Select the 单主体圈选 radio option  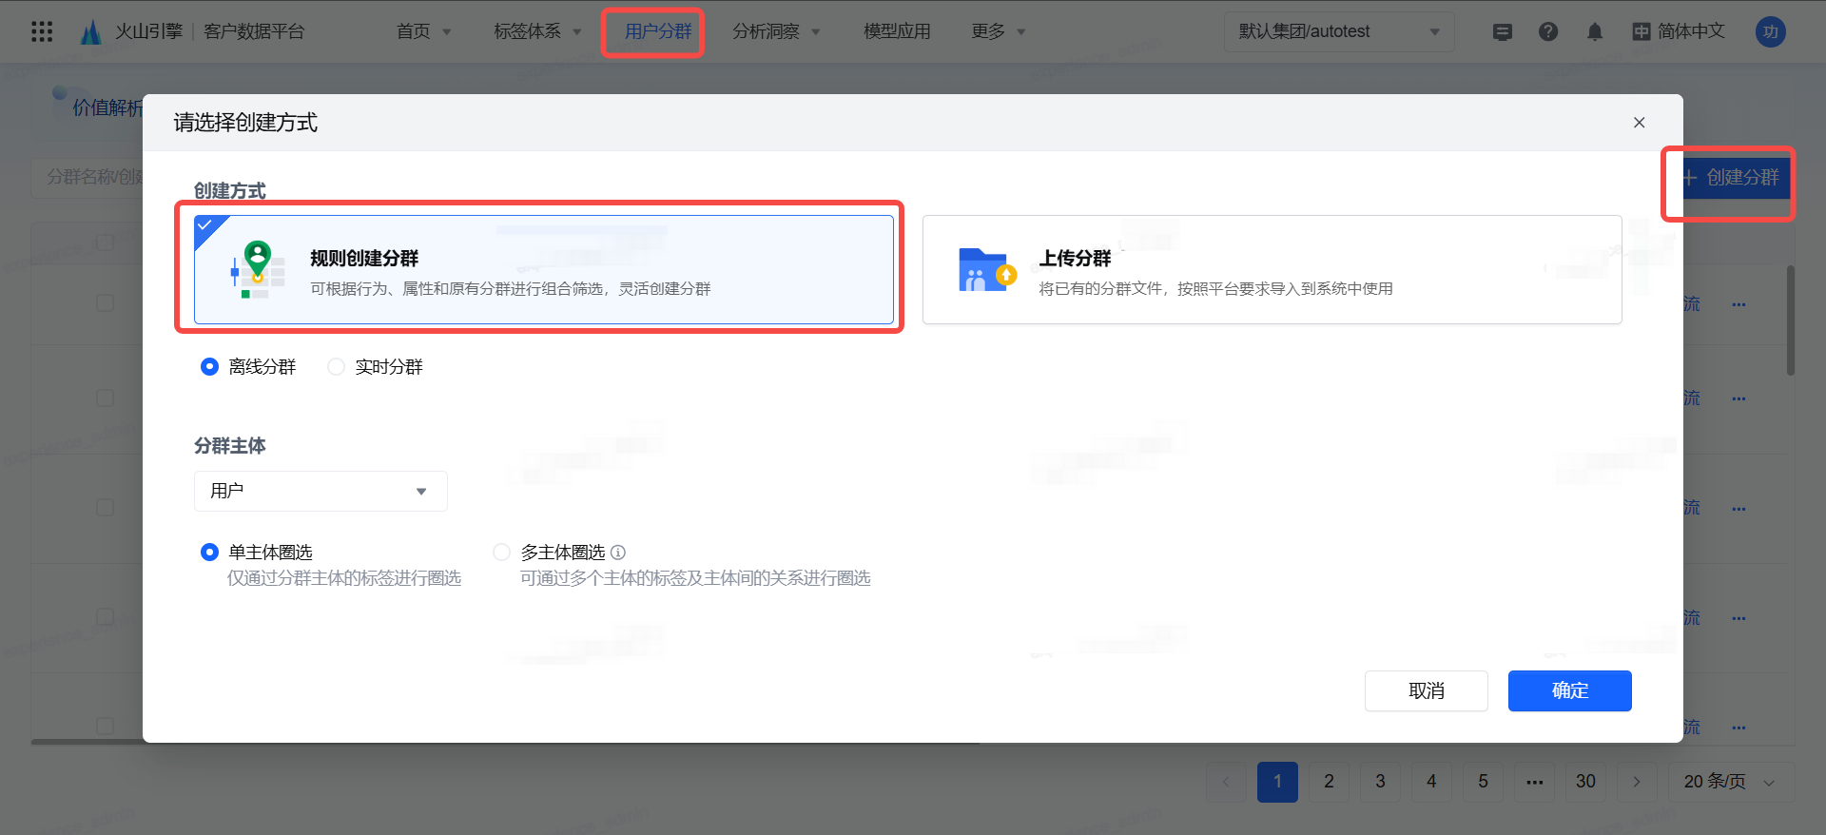[209, 553]
